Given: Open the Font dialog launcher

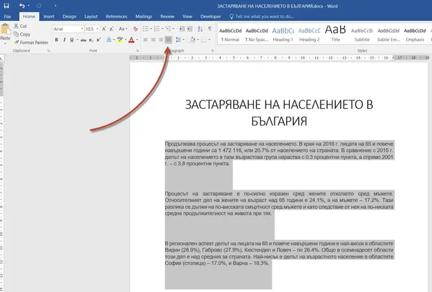Looking at the screenshot, I should [137, 51].
